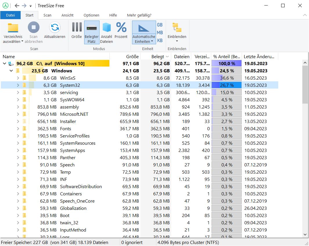The width and height of the screenshot is (309, 246).
Task: Switch units to GB
Action: [x=160, y=25]
